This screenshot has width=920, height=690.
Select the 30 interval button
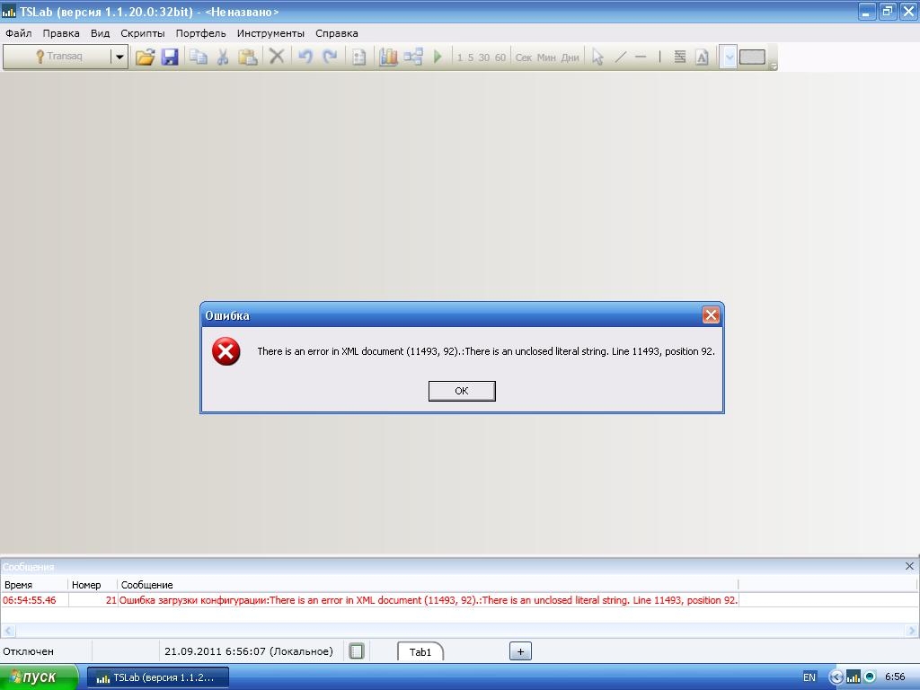pyautogui.click(x=484, y=57)
